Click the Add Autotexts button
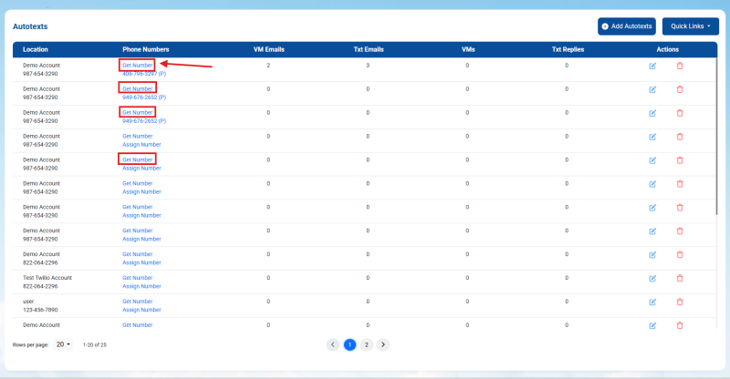The width and height of the screenshot is (730, 379). (627, 26)
